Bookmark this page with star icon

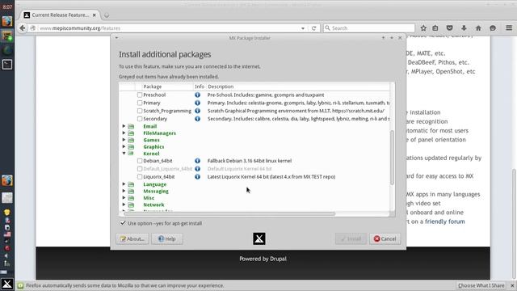(423, 28)
